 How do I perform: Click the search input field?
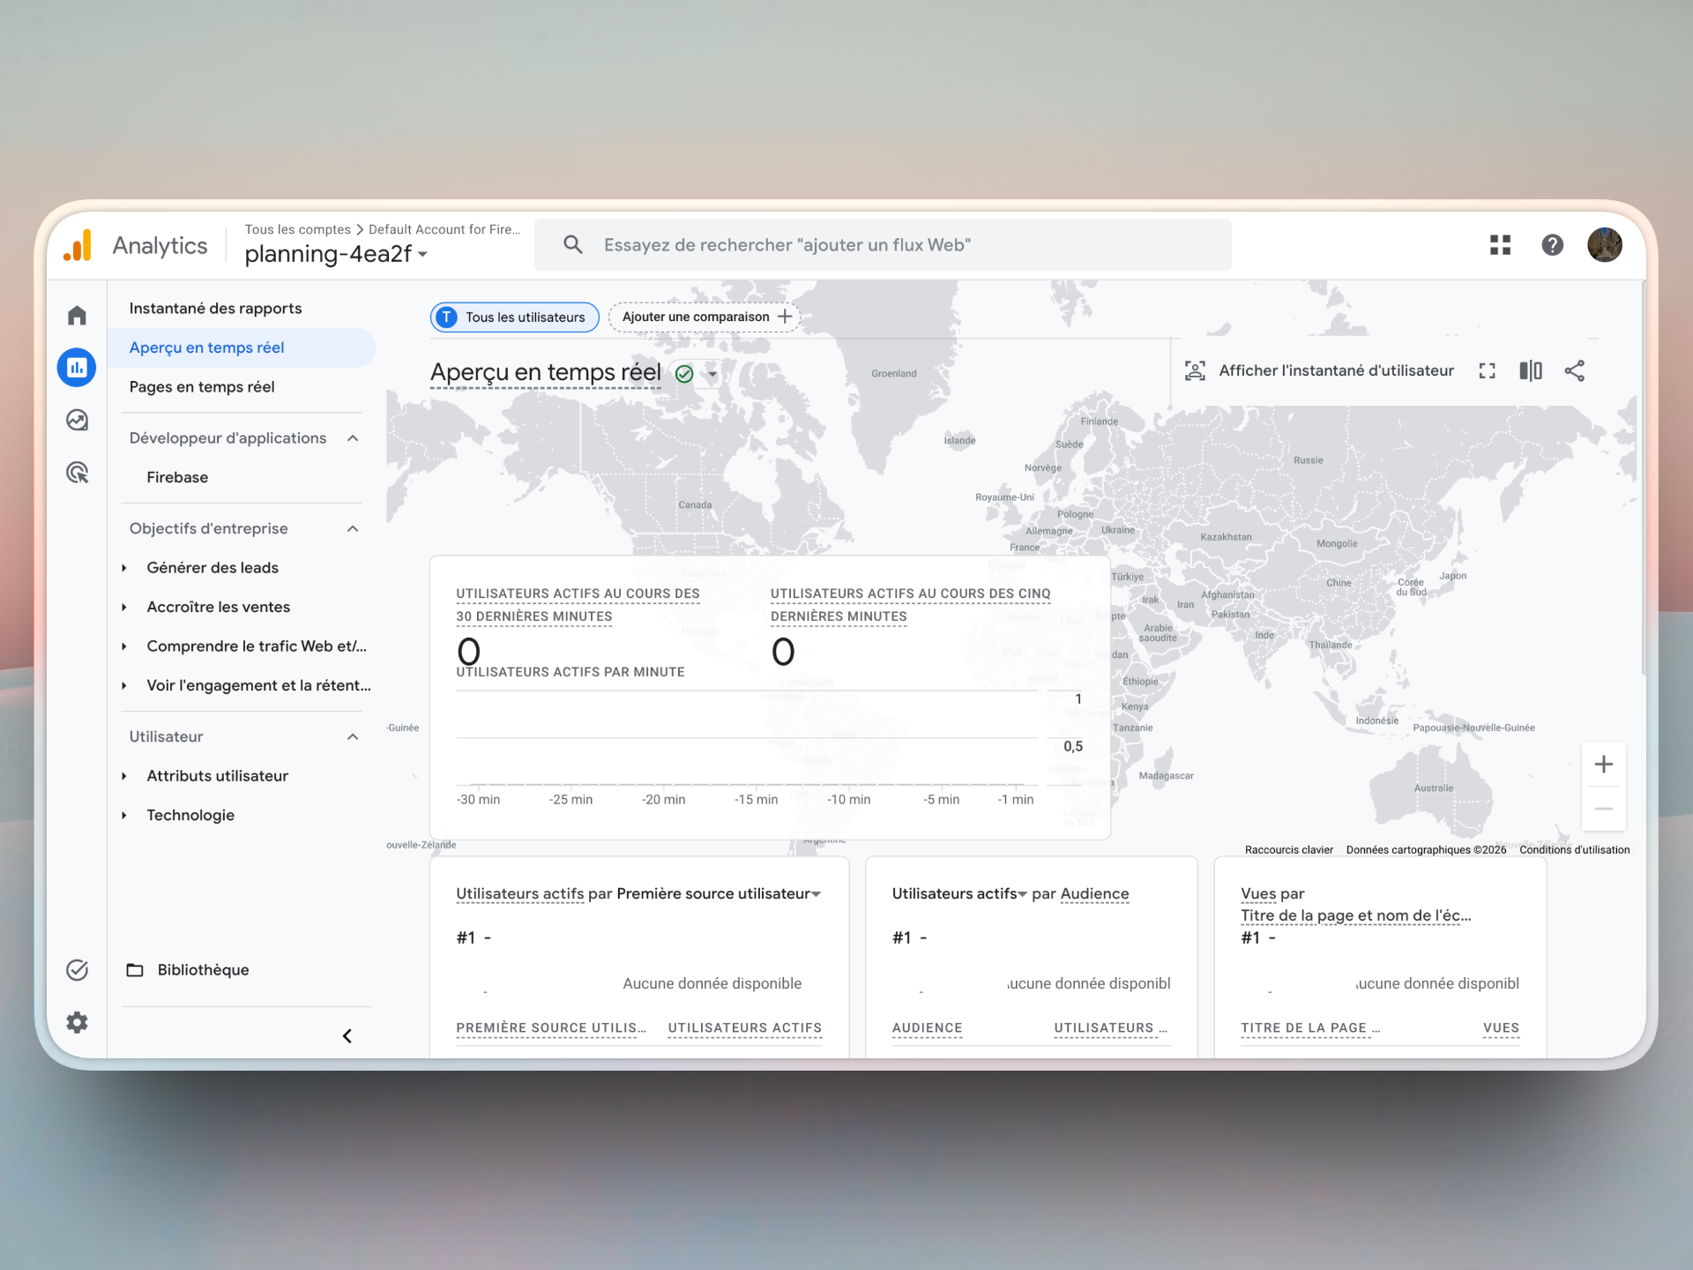[883, 244]
